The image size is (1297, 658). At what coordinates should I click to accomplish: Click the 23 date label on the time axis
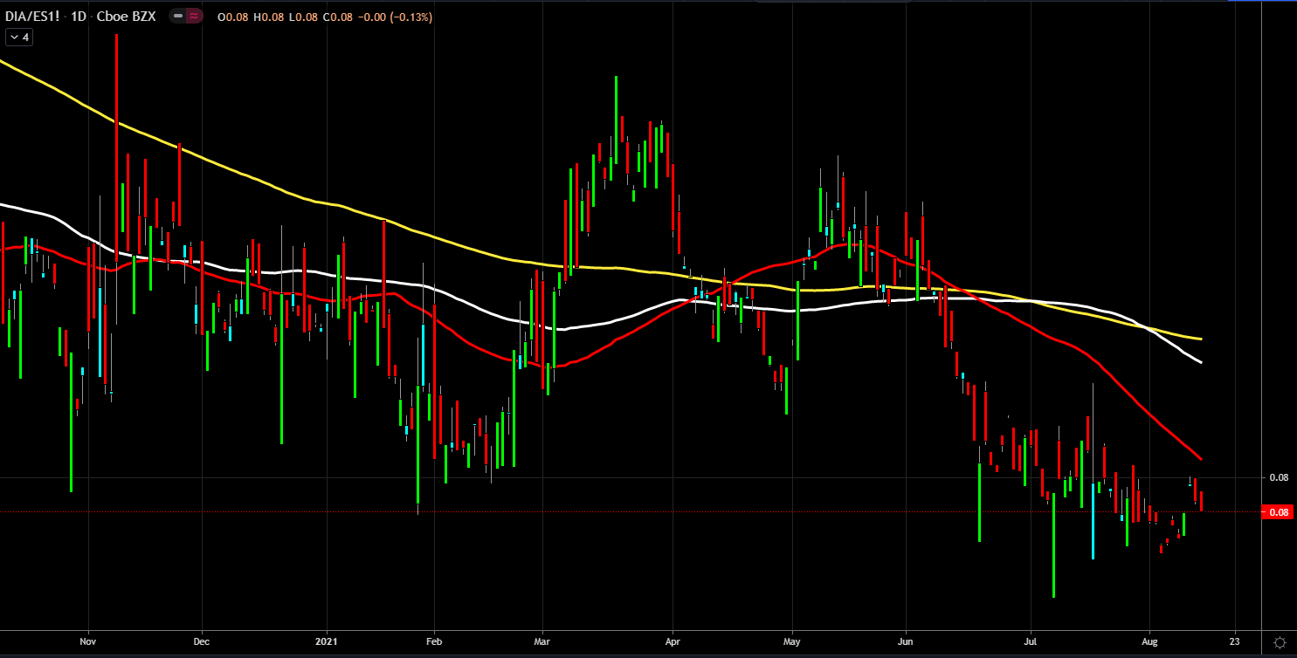[1234, 643]
